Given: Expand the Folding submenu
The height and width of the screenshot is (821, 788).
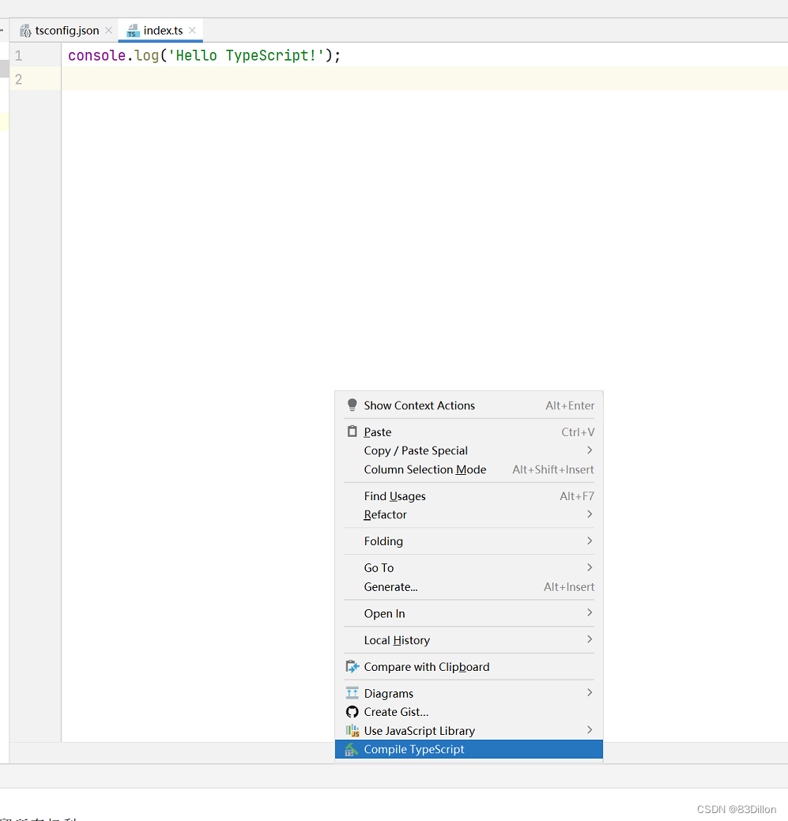Looking at the screenshot, I should point(383,541).
